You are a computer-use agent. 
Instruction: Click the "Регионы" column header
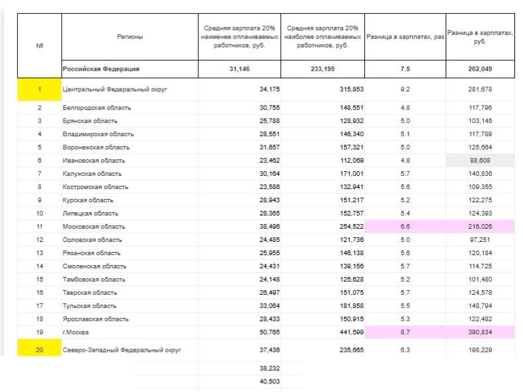(130, 37)
